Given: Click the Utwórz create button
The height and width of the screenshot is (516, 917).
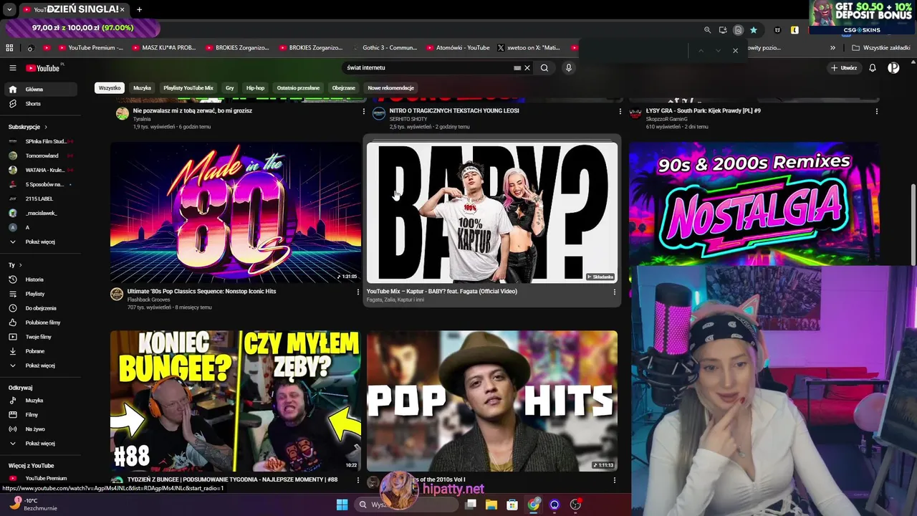Looking at the screenshot, I should pyautogui.click(x=844, y=68).
